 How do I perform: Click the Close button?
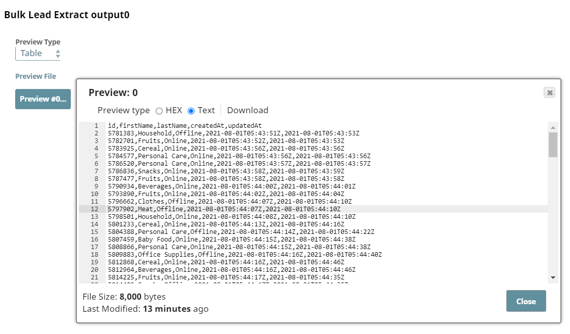click(x=526, y=301)
